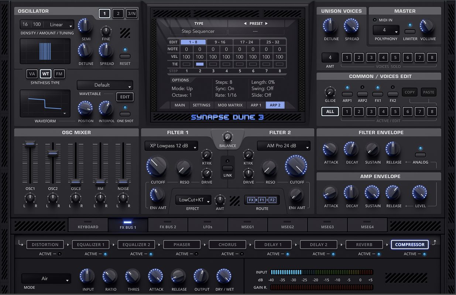
Task: Toggle the filter envelope ANALOG switch
Action: (x=420, y=155)
